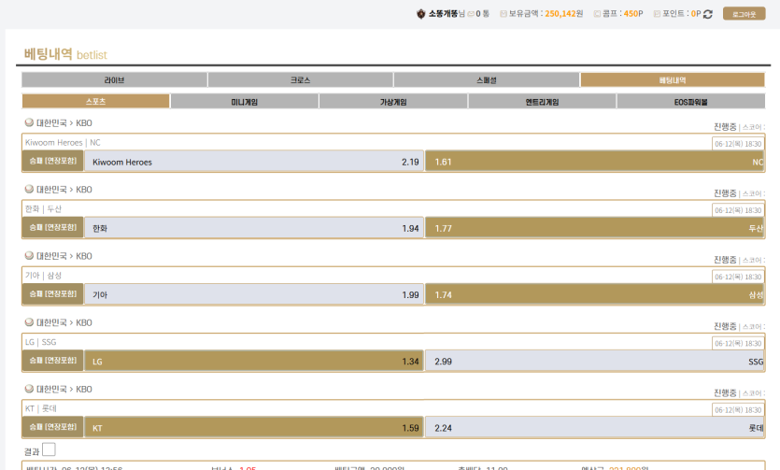This screenshot has width=780, height=470.
Task: Click the 로그아웃 button
Action: tap(745, 14)
